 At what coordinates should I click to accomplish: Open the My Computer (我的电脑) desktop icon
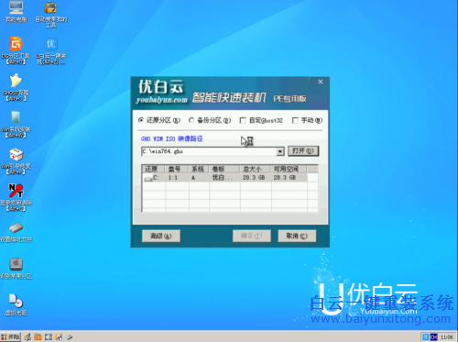point(16,12)
